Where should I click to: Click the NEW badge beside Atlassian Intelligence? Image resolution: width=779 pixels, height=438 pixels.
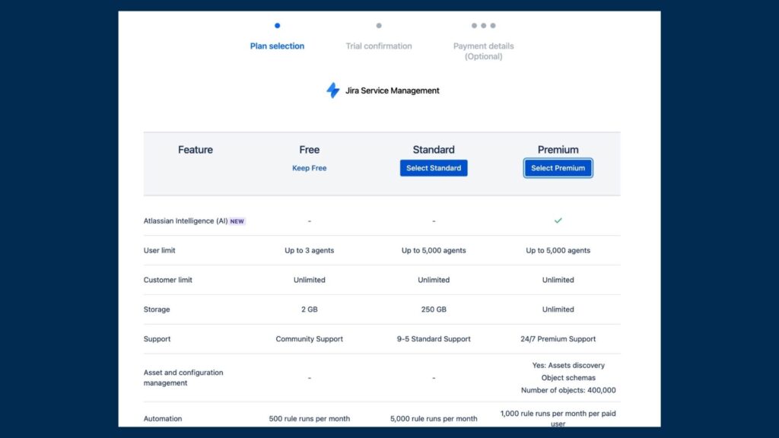pyautogui.click(x=237, y=221)
